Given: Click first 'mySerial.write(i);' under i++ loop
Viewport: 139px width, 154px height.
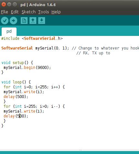Looking at the screenshot, I should click(x=24, y=92).
